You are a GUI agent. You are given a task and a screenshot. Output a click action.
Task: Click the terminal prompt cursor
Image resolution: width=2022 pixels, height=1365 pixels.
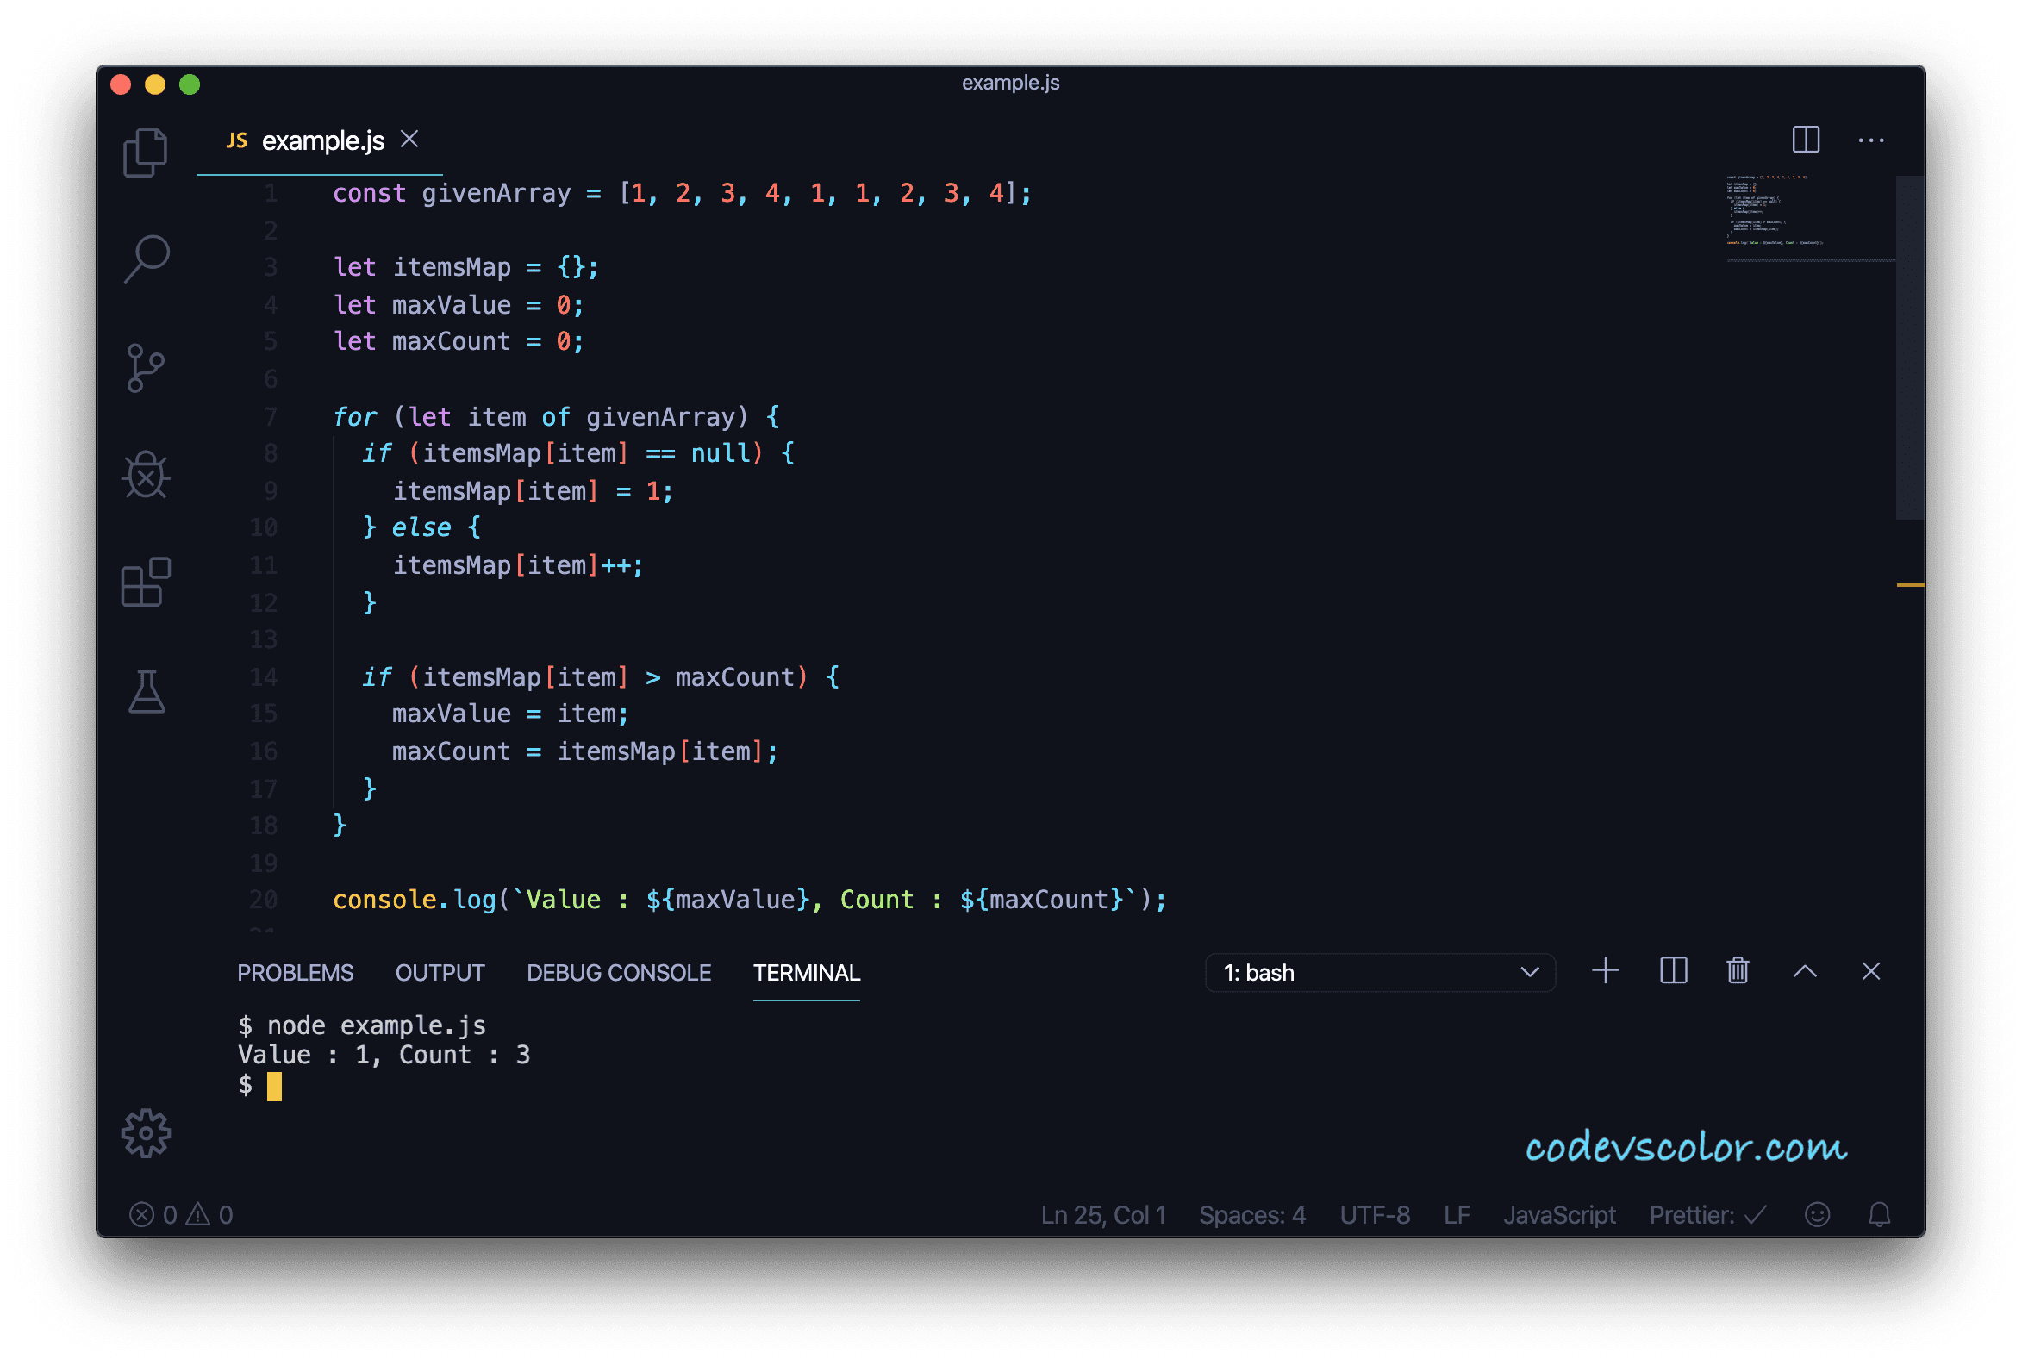coord(274,1086)
